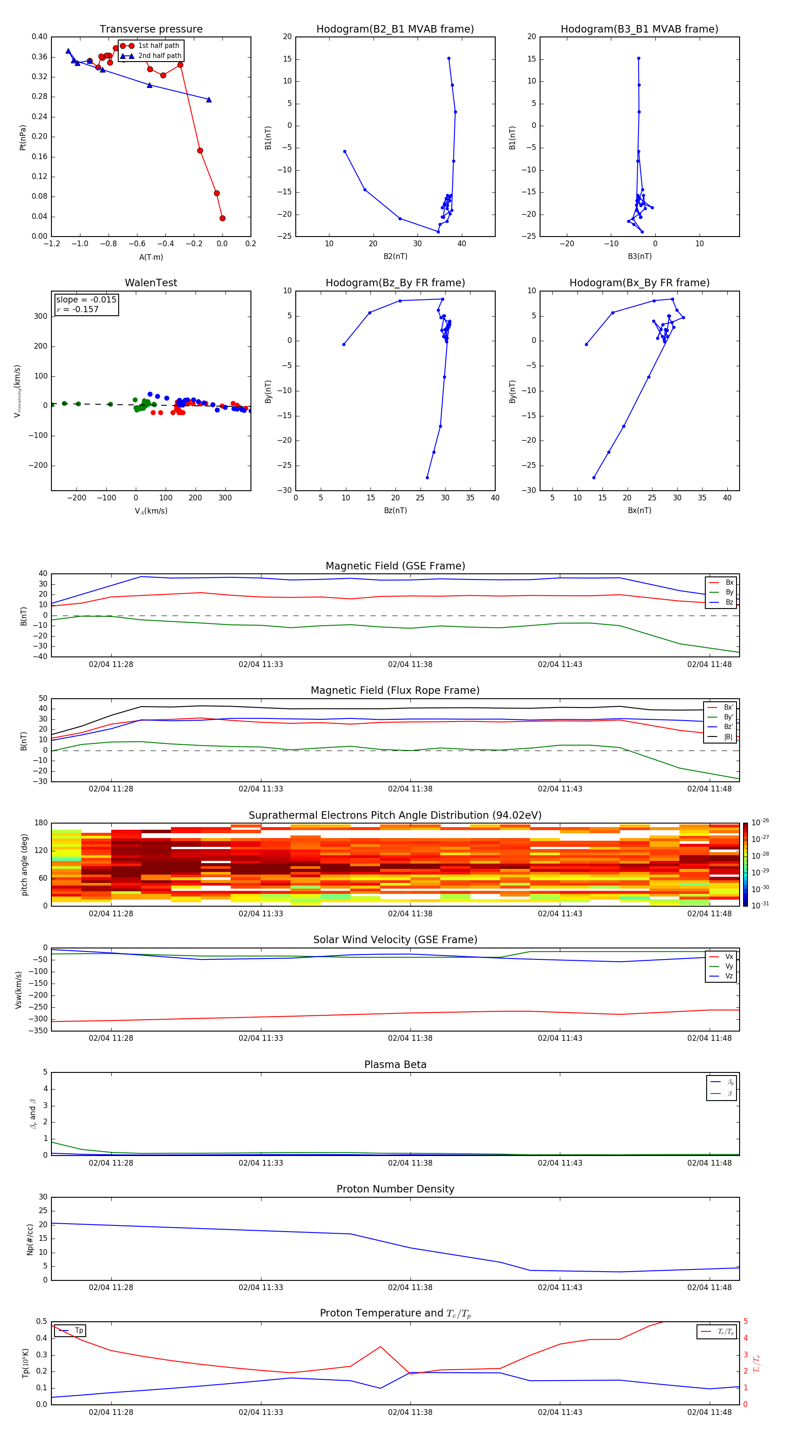This screenshot has height=1451, width=791.
Task: Click 'Magnetic Field (Flux Rope Frame)' title
Action: [x=395, y=691]
